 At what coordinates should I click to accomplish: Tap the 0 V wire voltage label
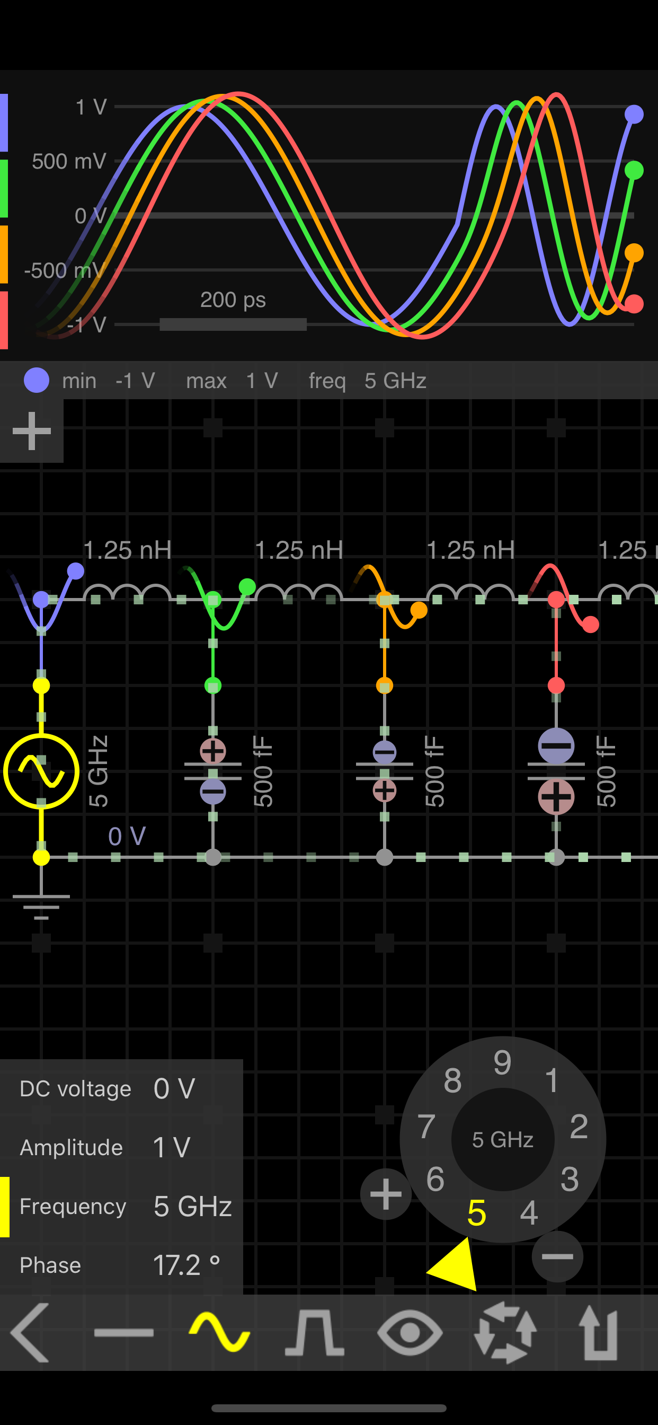(127, 837)
